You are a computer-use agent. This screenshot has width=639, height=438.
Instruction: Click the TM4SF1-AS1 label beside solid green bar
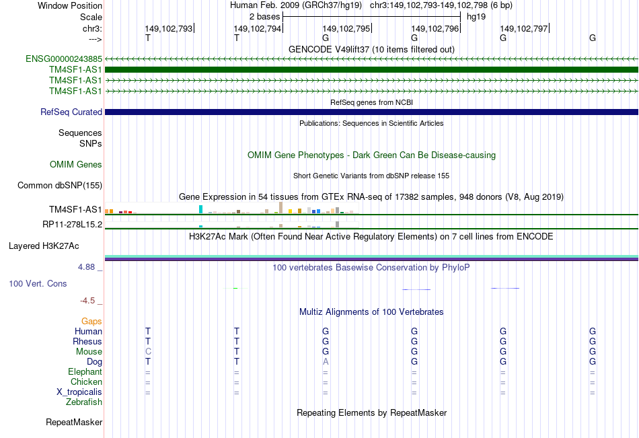75,70
